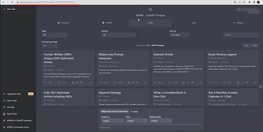Reload the page with browser refresh icon

tap(12, 2)
